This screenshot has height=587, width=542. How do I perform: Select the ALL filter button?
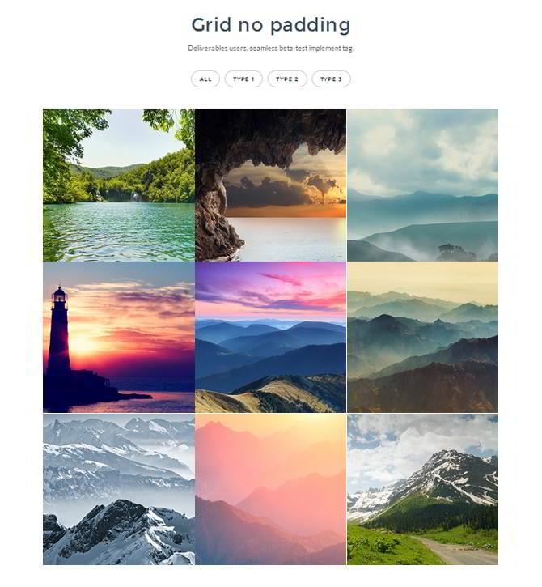(x=205, y=79)
